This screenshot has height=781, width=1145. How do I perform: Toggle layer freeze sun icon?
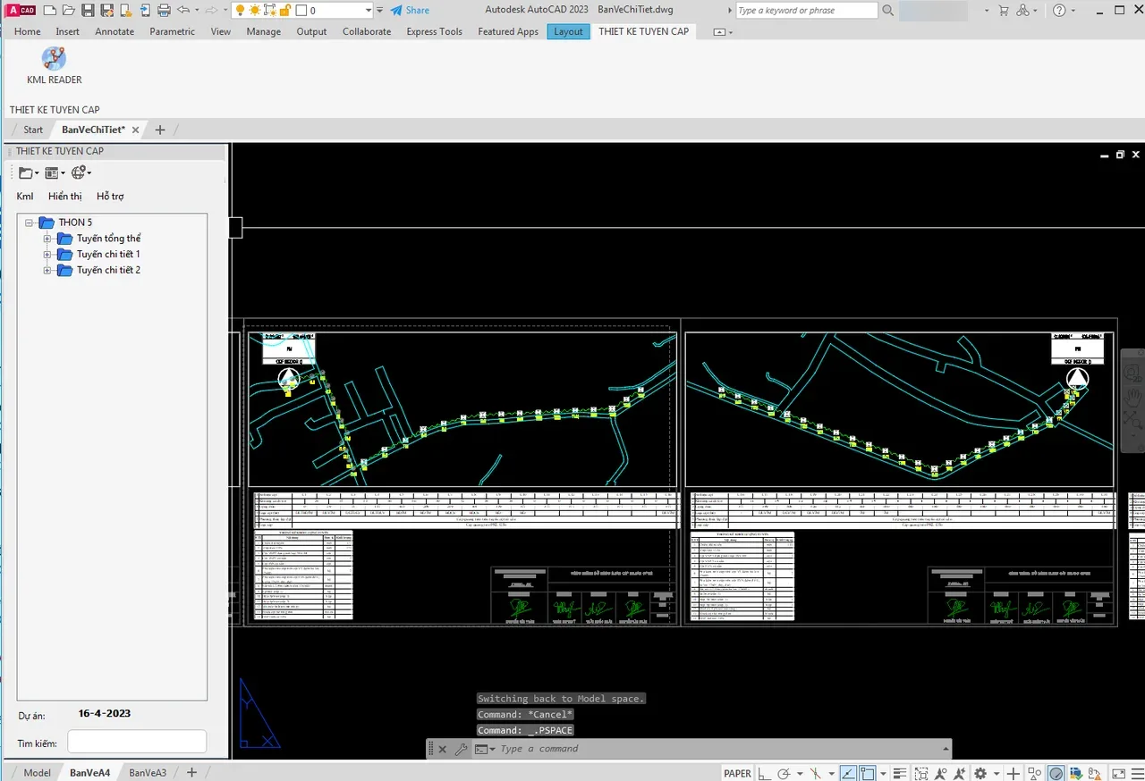pos(255,11)
